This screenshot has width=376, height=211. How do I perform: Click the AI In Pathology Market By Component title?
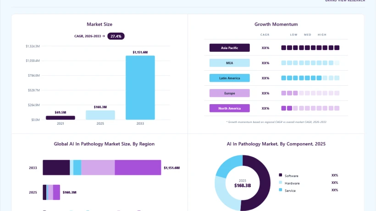point(276,144)
